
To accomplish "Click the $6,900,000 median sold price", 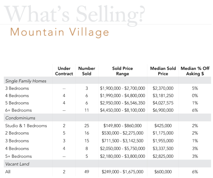I will point(163,110).
